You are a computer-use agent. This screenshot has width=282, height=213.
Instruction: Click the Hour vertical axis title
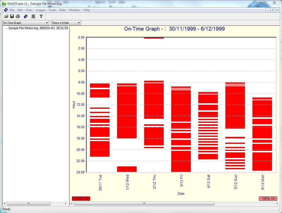pos(74,104)
